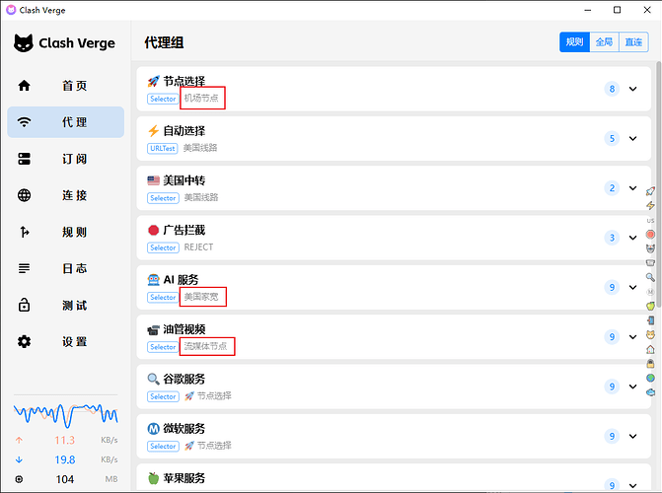Open the 规则 rules page in sidebar
Screen dimensions: 662x493
65,232
